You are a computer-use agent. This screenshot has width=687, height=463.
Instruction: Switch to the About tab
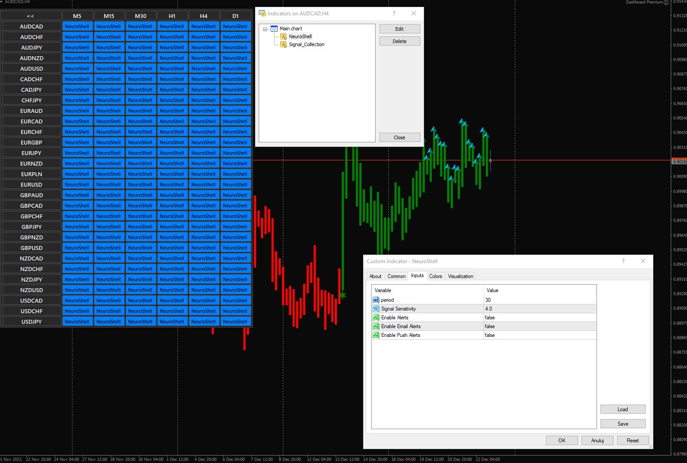click(x=376, y=276)
